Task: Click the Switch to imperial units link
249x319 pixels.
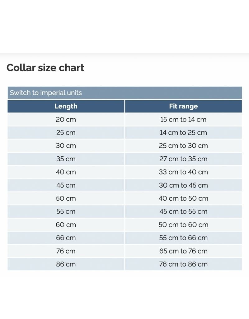Action: [x=46, y=93]
